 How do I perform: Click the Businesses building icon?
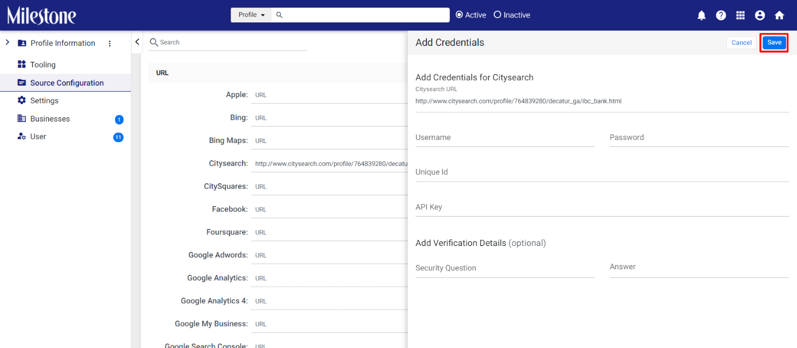pos(21,118)
